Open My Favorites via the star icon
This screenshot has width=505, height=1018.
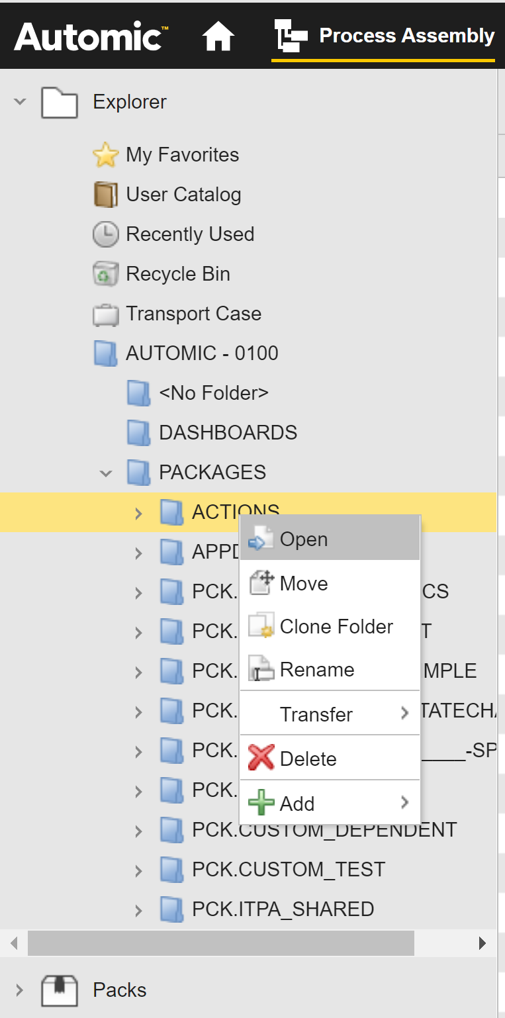(105, 154)
